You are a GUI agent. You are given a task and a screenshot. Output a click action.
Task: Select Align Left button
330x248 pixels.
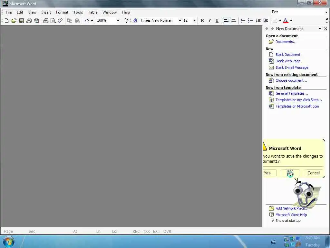click(x=226, y=20)
